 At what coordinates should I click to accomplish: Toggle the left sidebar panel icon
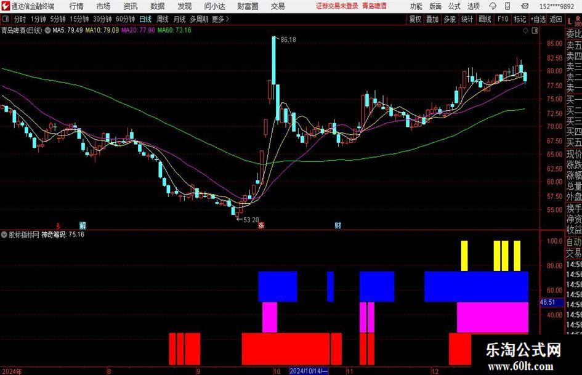pyautogui.click(x=6, y=19)
